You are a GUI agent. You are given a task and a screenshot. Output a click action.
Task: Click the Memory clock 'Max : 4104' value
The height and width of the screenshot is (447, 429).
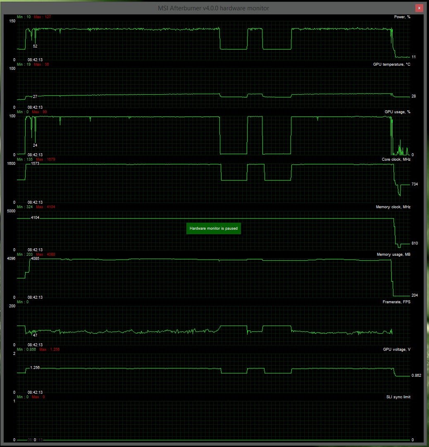coord(45,207)
